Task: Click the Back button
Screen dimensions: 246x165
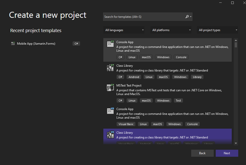Action: pyautogui.click(x=202, y=153)
